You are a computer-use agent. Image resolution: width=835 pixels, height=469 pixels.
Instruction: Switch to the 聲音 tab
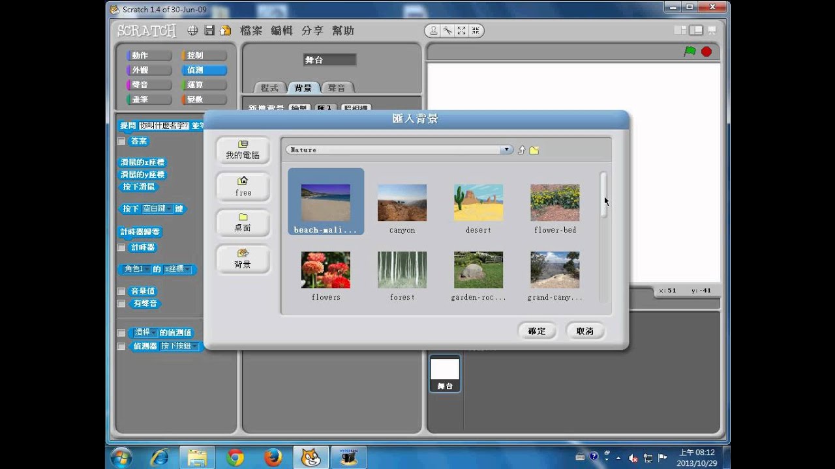tap(337, 88)
